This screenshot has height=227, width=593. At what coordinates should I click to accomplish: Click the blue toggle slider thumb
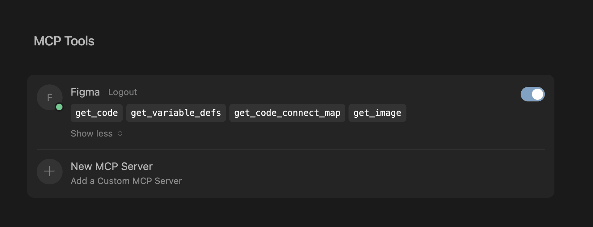pyautogui.click(x=537, y=94)
